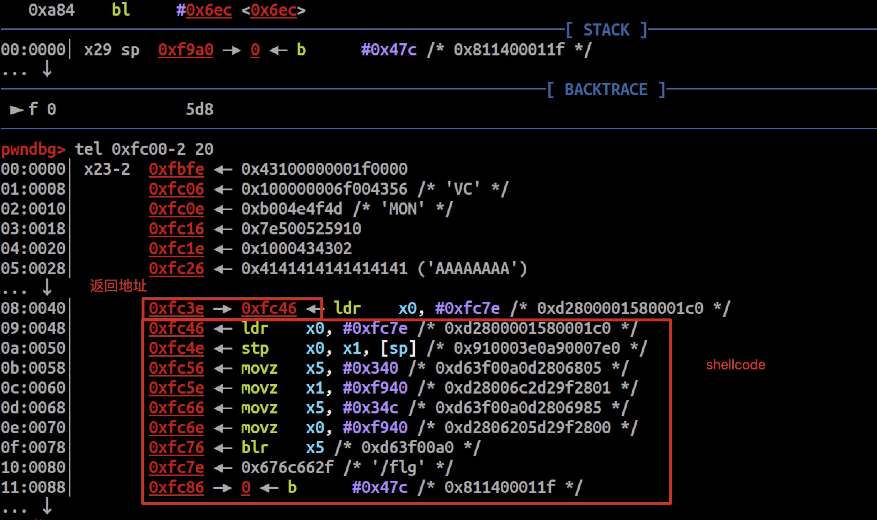The height and width of the screenshot is (520, 877).
Task: Click the 0xfc86 address link
Action: 176,487
